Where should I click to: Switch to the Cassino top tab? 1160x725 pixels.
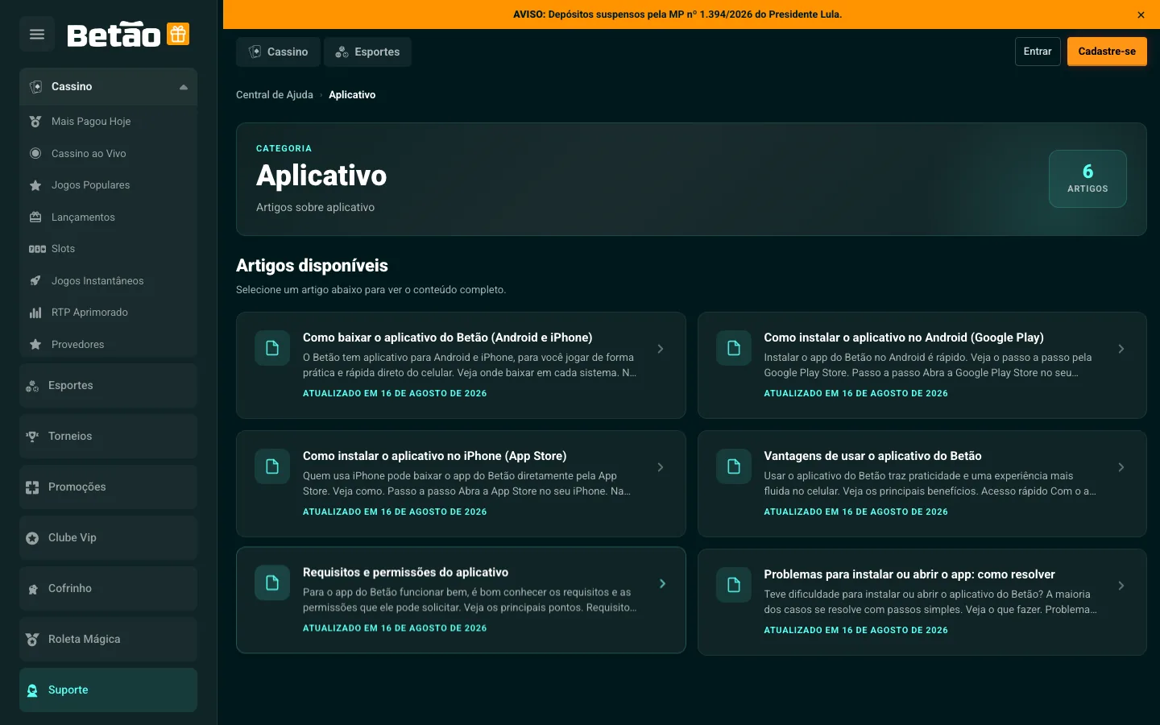point(278,52)
